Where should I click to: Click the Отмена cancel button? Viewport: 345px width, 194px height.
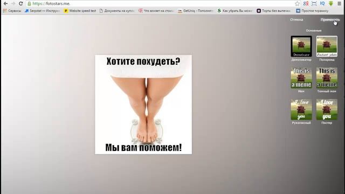pyautogui.click(x=296, y=19)
